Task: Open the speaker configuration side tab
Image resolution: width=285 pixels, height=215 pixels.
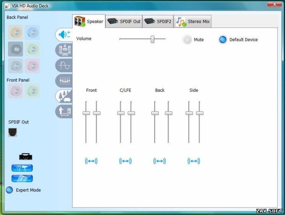Action: coord(64,50)
